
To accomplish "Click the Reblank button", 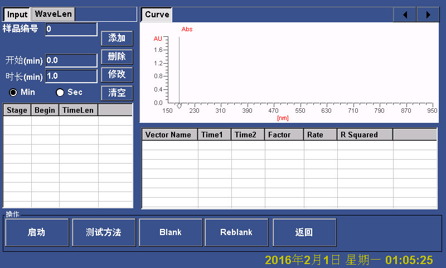I will 236,232.
